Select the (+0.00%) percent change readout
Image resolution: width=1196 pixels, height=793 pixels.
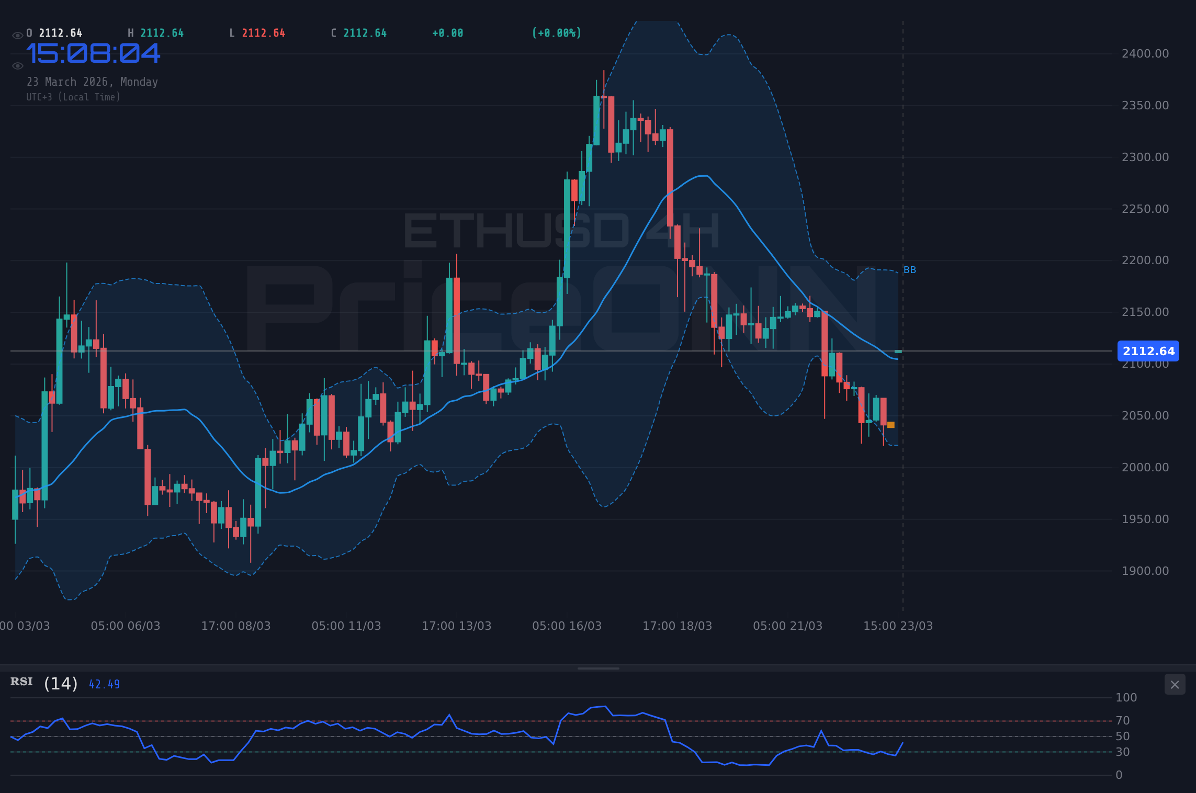pyautogui.click(x=556, y=32)
